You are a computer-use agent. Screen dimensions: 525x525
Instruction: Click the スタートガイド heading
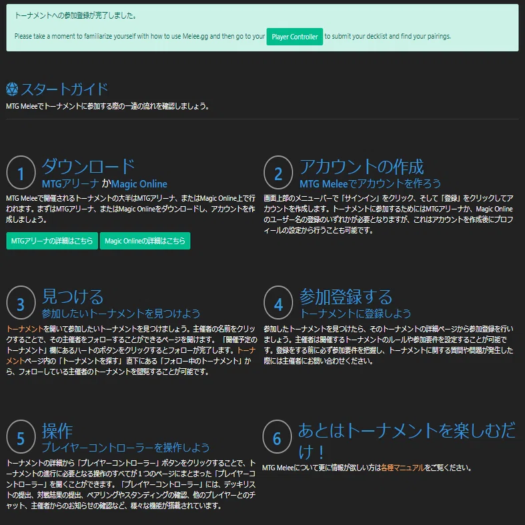tap(64, 89)
